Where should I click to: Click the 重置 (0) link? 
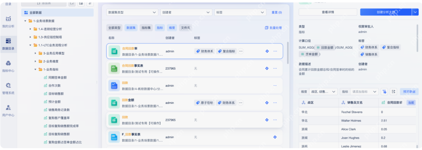[277, 12]
